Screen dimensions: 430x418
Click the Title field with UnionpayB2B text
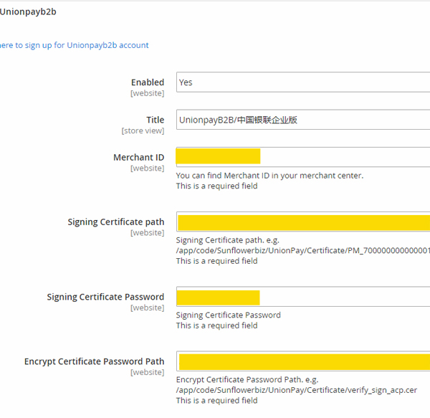tap(302, 120)
